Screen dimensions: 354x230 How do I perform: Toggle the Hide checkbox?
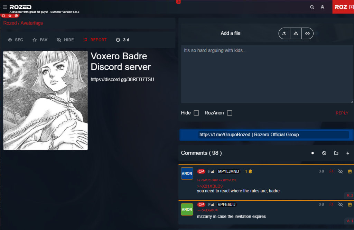196,113
